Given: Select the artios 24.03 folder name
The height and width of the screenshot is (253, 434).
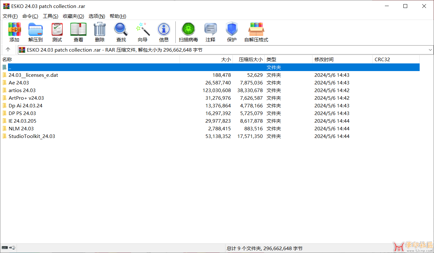Looking at the screenshot, I should tap(22, 90).
